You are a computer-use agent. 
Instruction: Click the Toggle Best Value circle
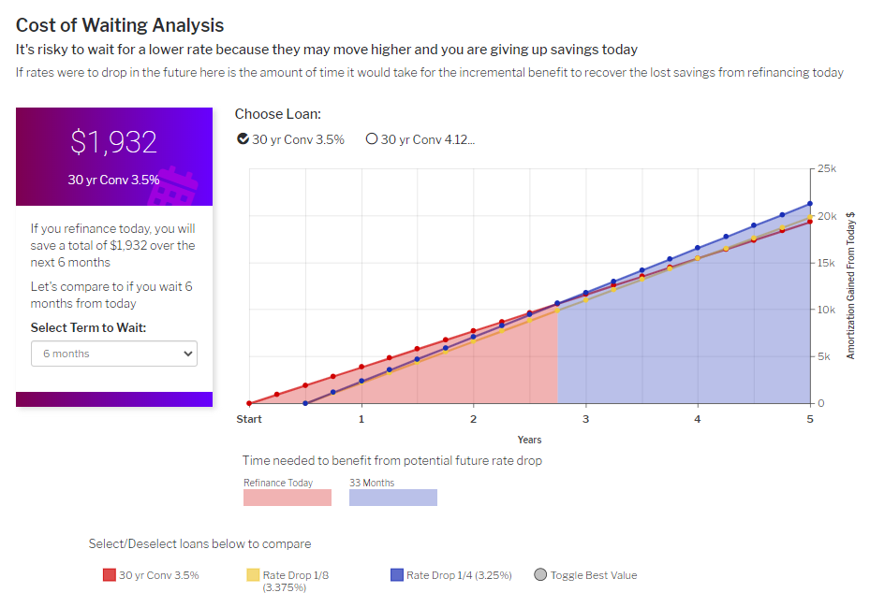point(540,575)
